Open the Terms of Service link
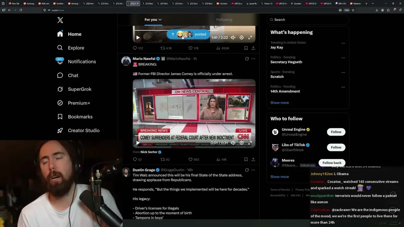This screenshot has width=404, height=227. pyautogui.click(x=280, y=190)
